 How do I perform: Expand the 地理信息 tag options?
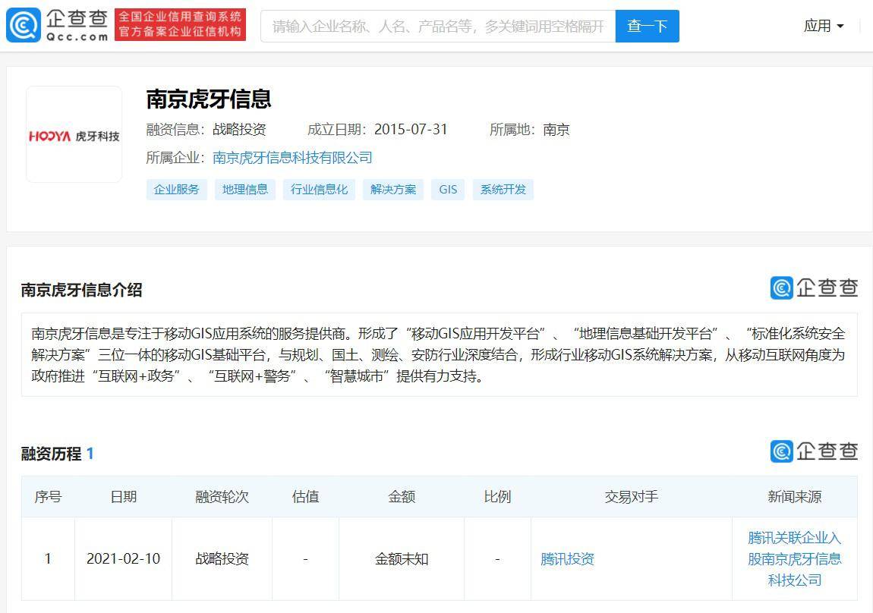pos(244,189)
